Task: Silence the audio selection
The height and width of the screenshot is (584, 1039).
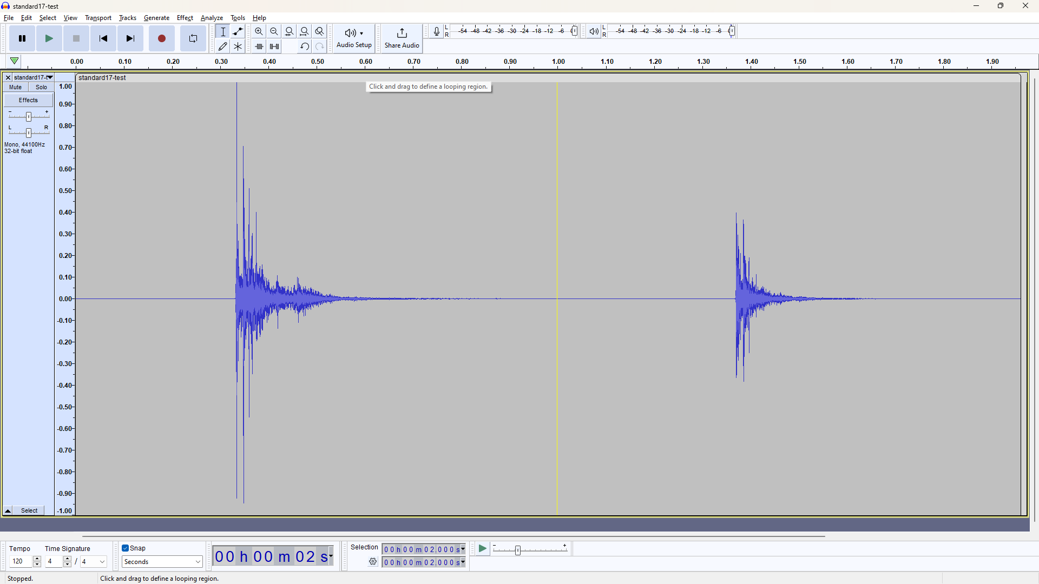Action: pos(274,47)
